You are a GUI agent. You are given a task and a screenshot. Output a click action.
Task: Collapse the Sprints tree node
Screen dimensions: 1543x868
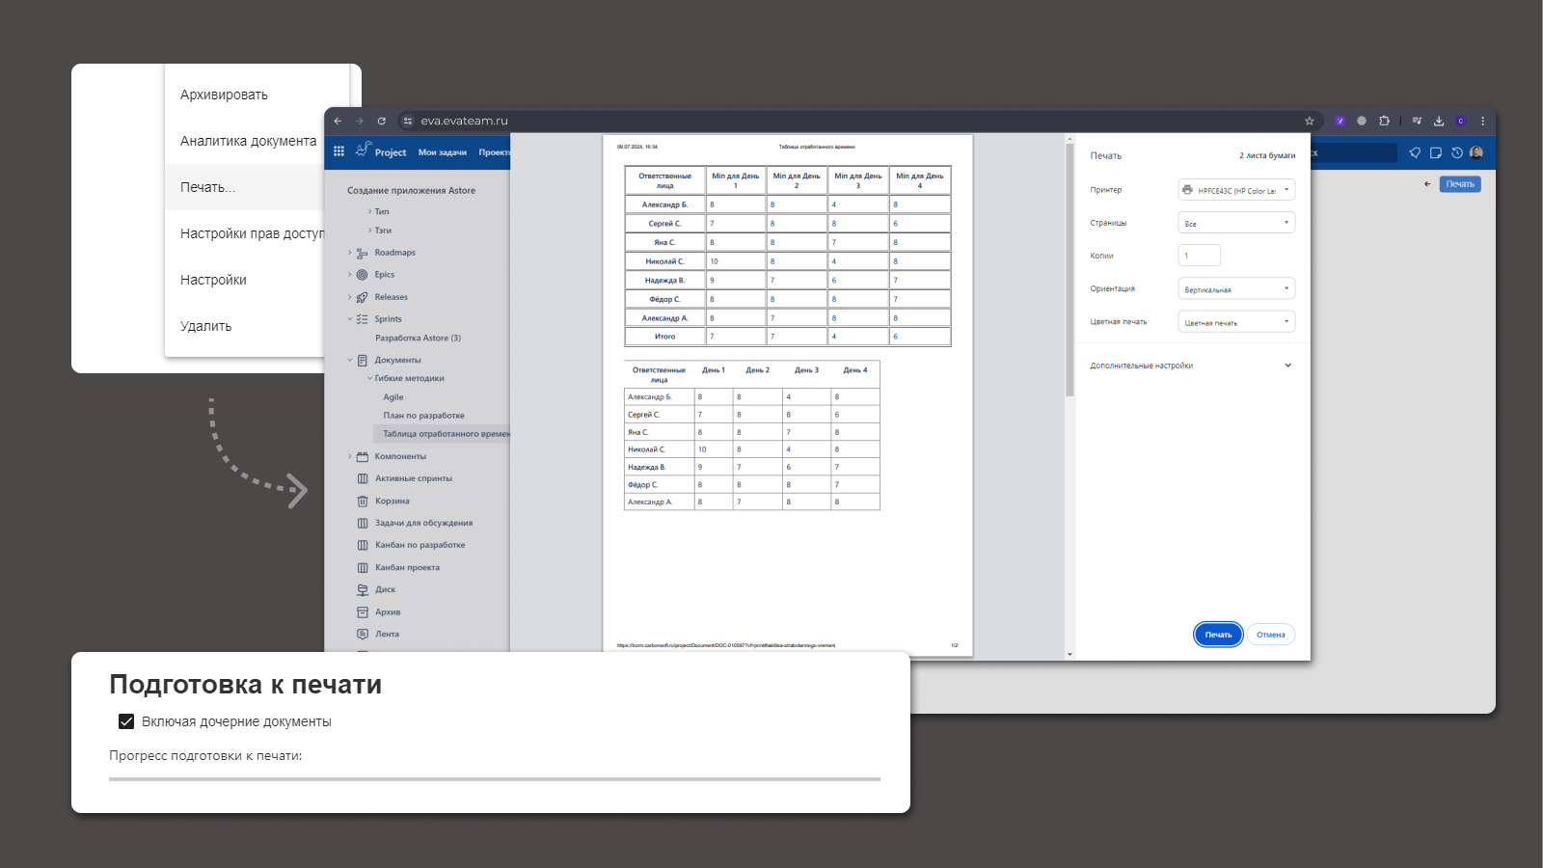(x=350, y=319)
